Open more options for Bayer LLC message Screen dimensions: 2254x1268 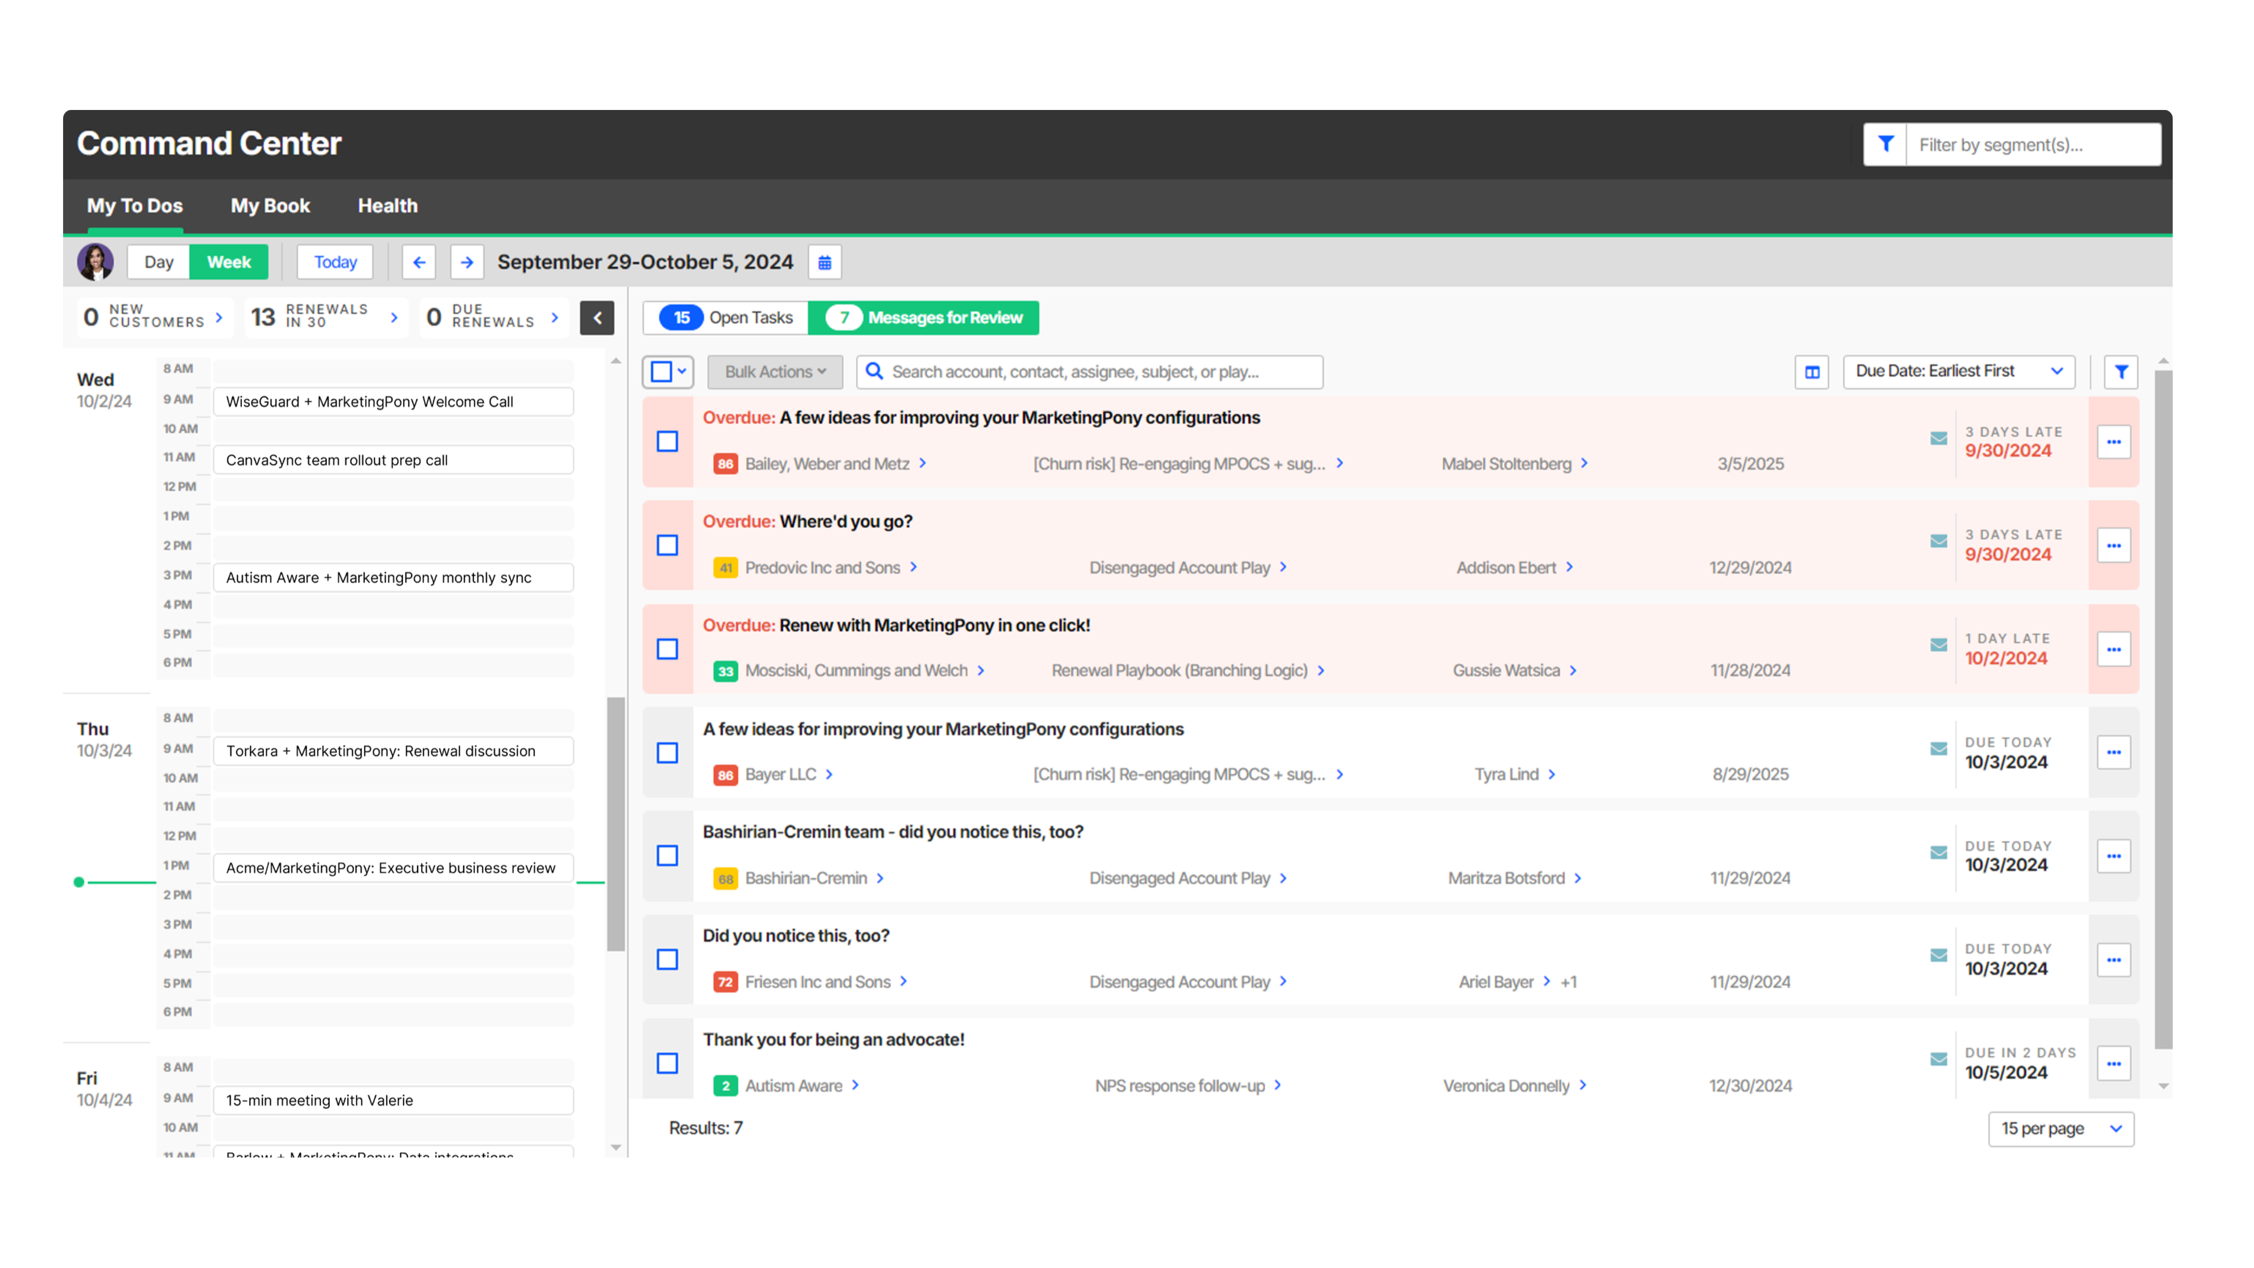coord(2113,753)
